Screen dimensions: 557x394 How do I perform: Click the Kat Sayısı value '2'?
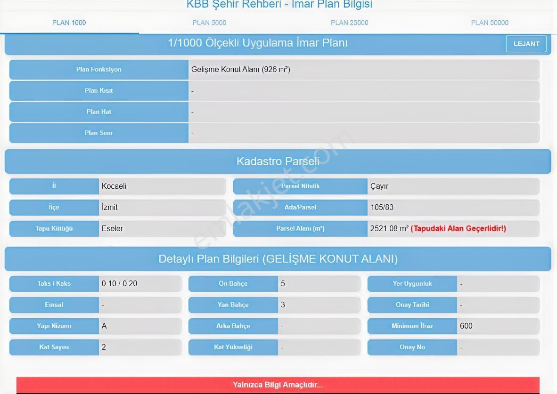(104, 347)
